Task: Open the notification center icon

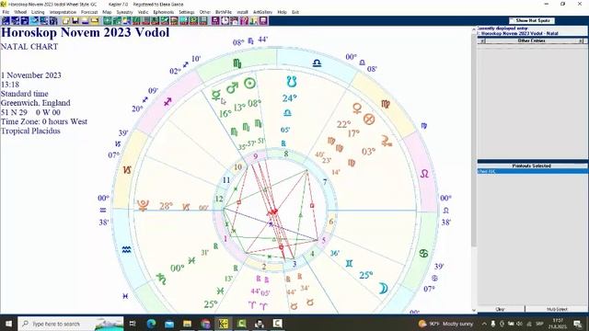Action: pos(578,324)
